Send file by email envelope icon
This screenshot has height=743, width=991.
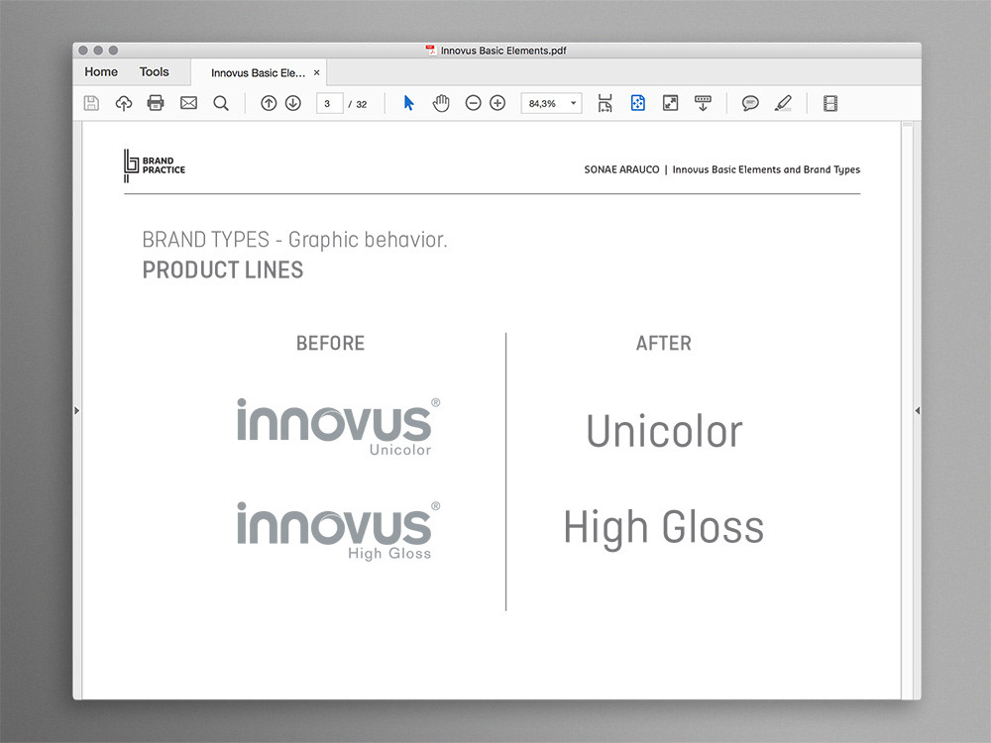pos(188,103)
